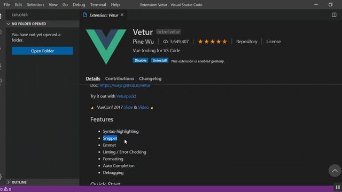This screenshot has height=192, width=342.
Task: Click the octref.vetur identifier badge
Action: tap(168, 32)
